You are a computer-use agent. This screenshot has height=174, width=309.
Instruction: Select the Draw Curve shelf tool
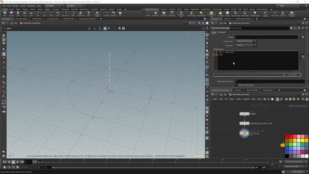66,14
